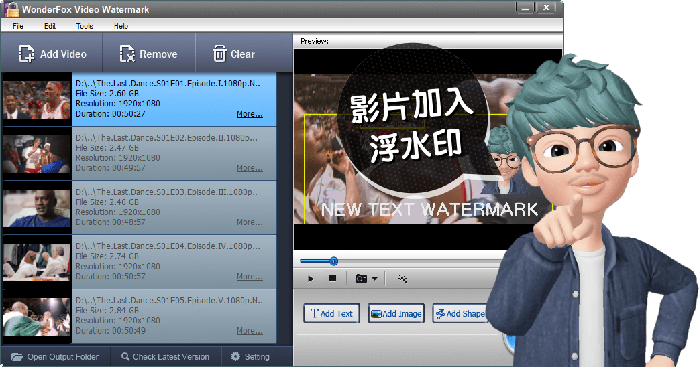699x367 pixels.
Task: Click Duration 00:50:27 text
Action: click(x=111, y=114)
